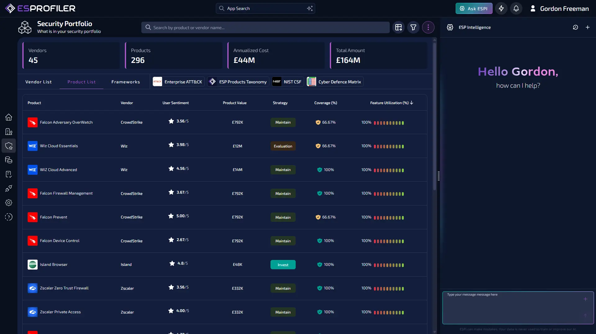Click the ESPI message text box
Image resolution: width=596 pixels, height=334 pixels.
518,308
